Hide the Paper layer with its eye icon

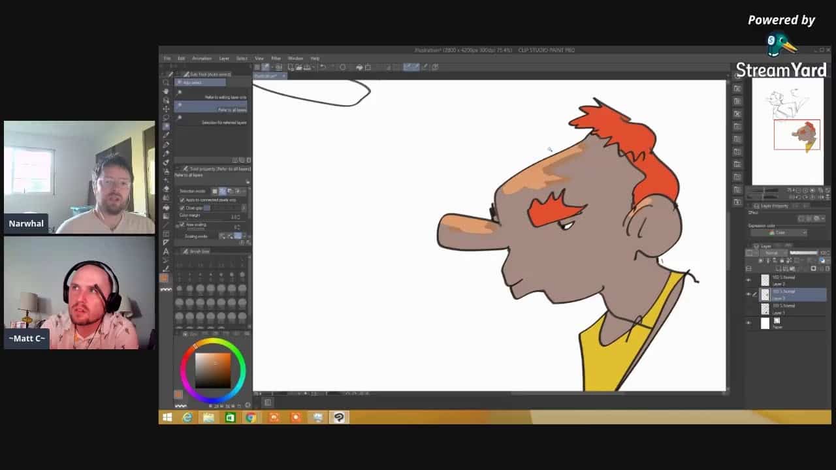(x=748, y=322)
